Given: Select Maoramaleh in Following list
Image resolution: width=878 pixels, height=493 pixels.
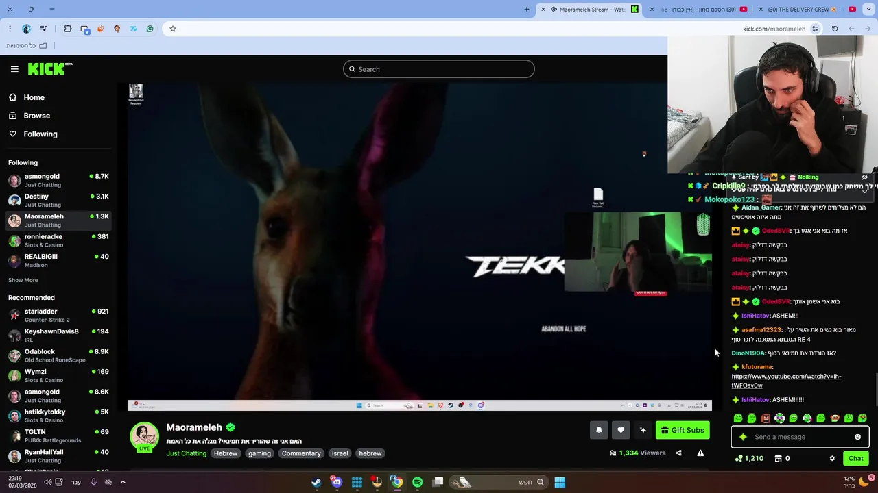Looking at the screenshot, I should [58, 220].
